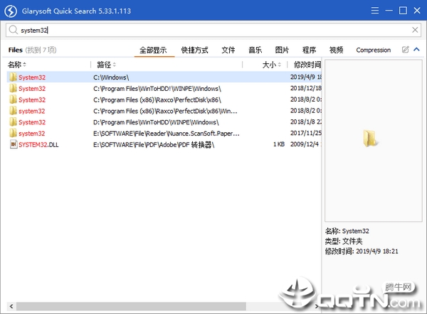Click the horizontal scrollbar thumb
The height and width of the screenshot is (314, 427).
click(131, 306)
